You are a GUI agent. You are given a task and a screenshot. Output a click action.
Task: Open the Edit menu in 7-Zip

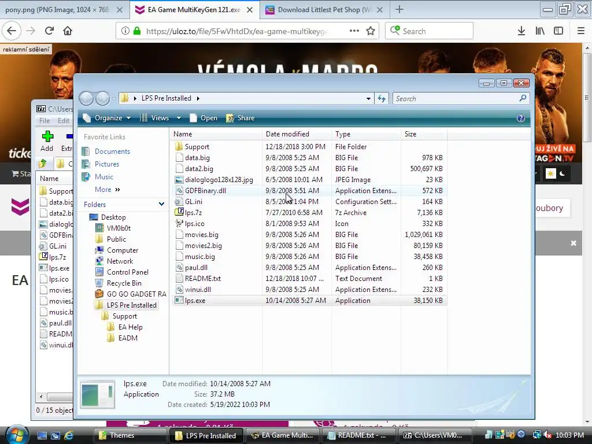pyautogui.click(x=64, y=121)
